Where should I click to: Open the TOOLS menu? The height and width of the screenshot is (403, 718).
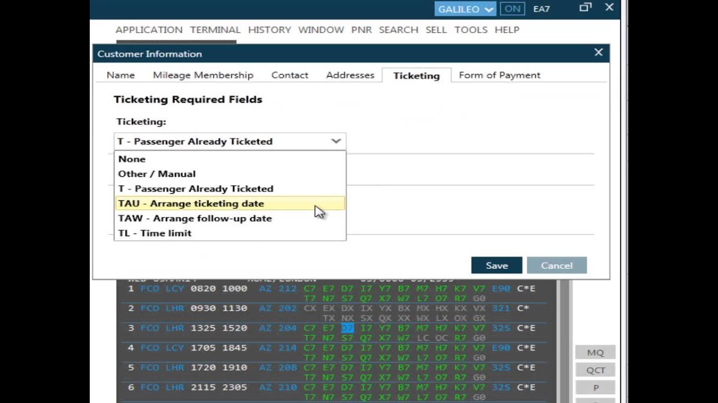click(471, 30)
